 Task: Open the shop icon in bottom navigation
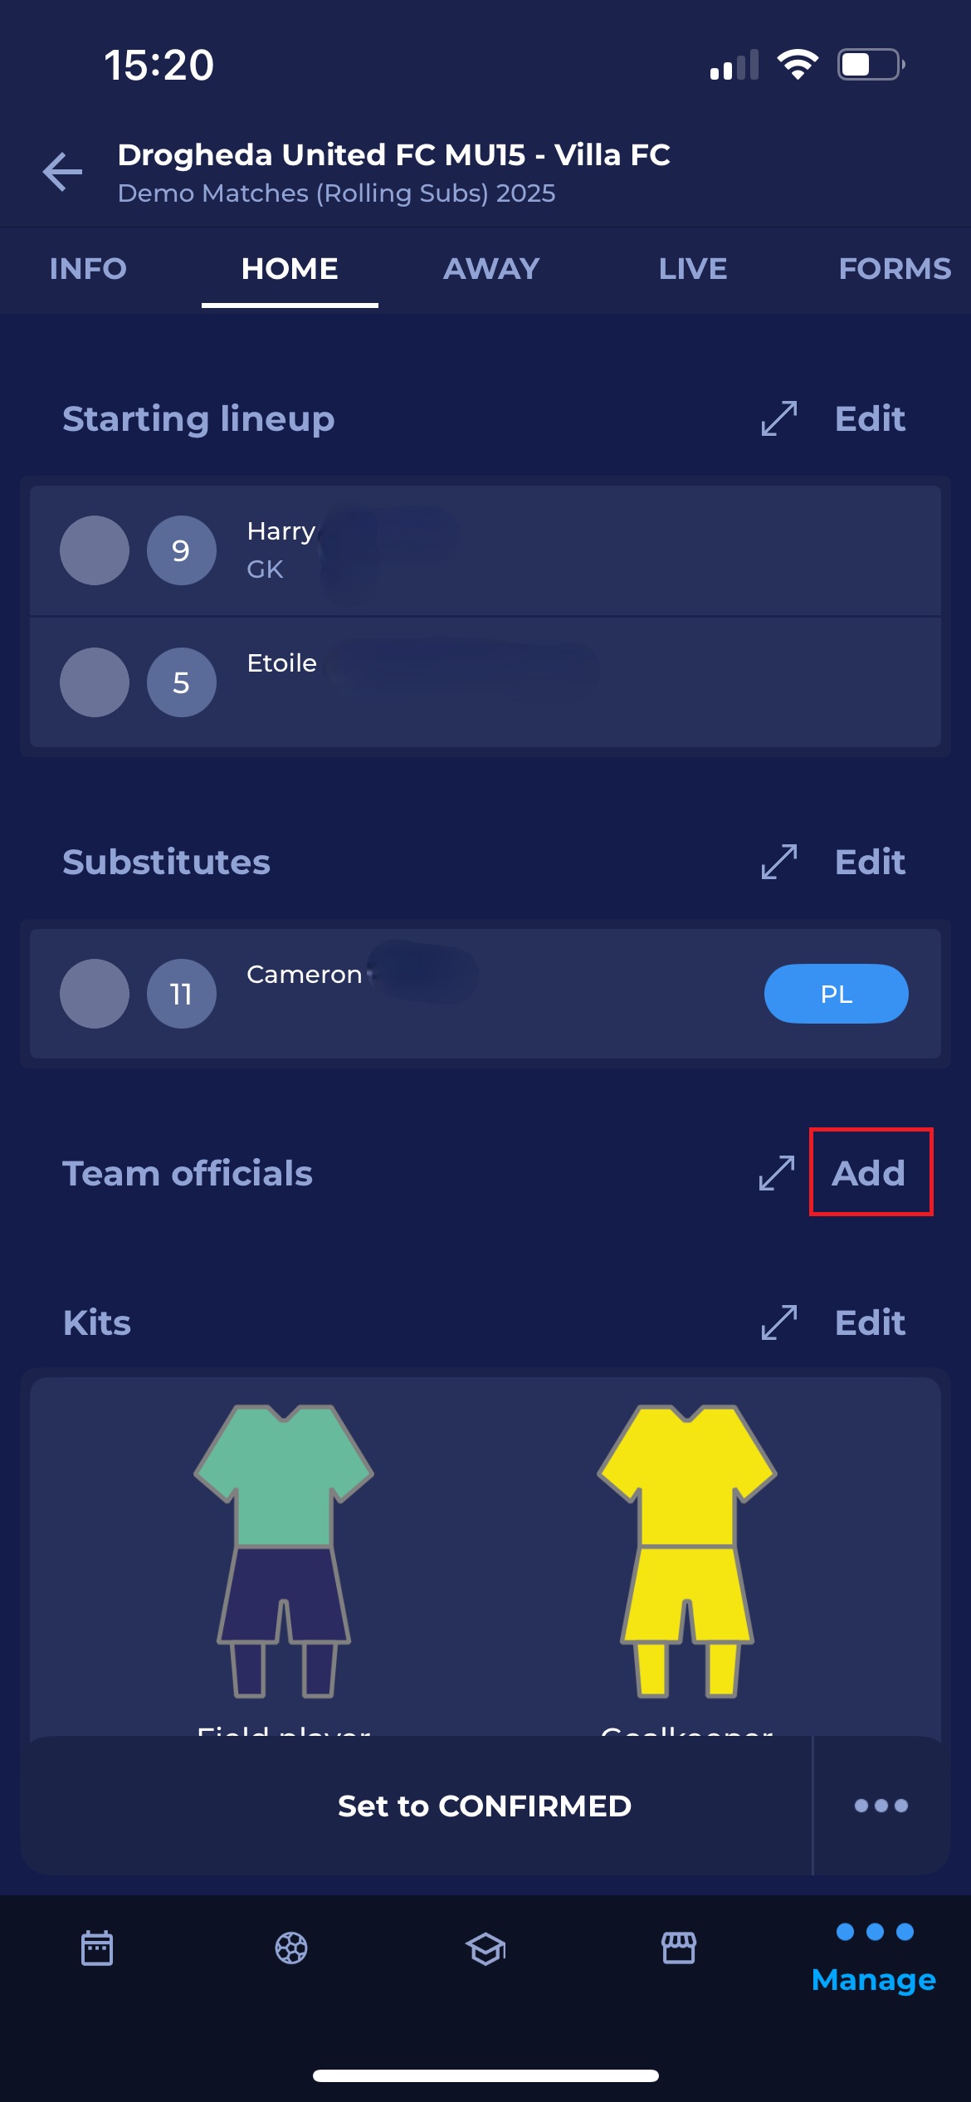point(679,1948)
